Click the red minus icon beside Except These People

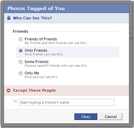click(8, 90)
